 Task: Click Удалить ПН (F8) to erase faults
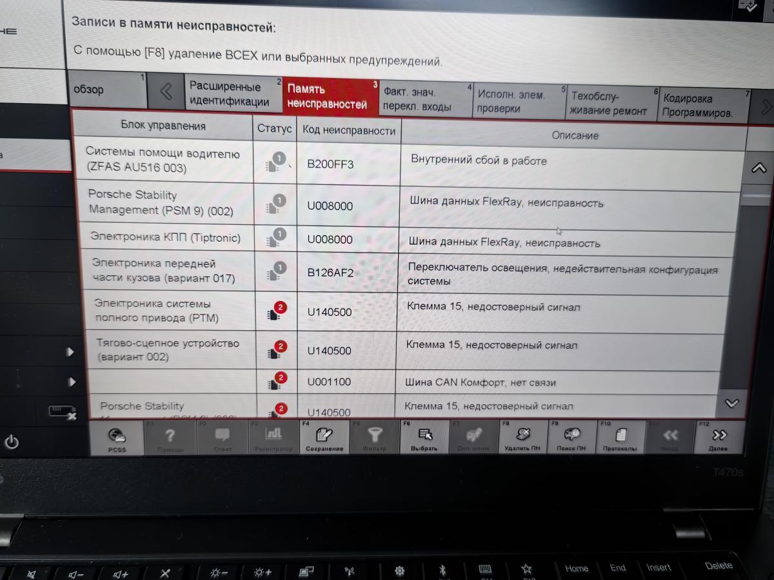click(522, 438)
